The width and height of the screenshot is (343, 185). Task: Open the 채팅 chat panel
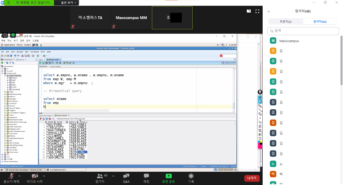[x=146, y=178]
